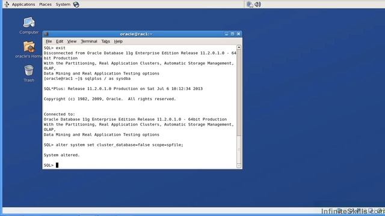385x216 pixels.
Task: Open the System menu
Action: [x=63, y=4]
